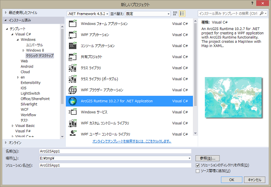The height and width of the screenshot is (187, 271).
Task: Expand the en tree node
Action: [x=18, y=77]
